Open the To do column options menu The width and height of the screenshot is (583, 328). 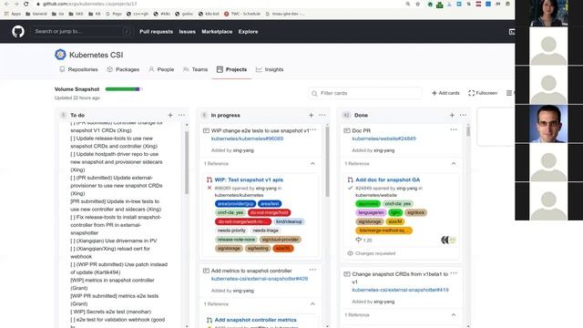[x=181, y=116]
